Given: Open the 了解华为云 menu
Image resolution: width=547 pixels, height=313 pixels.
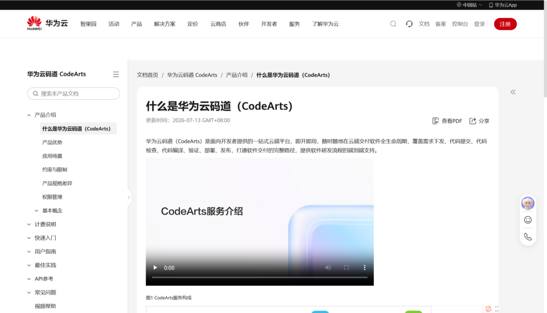Looking at the screenshot, I should tap(325, 24).
